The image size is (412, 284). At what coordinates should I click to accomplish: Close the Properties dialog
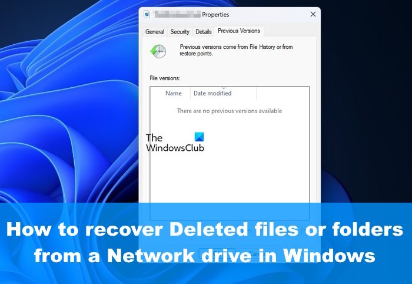(313, 14)
